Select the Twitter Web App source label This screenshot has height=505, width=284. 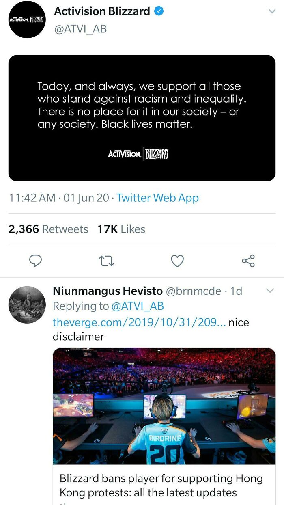coord(158,198)
